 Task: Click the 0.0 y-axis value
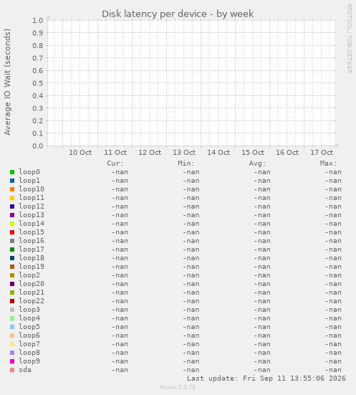click(38, 146)
